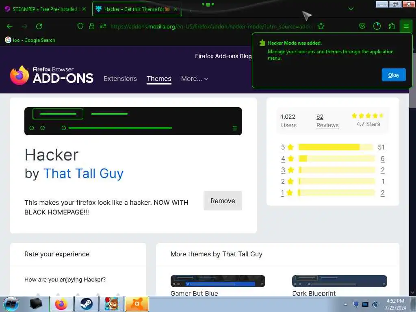Open the site permissions icon in the address bar
Image resolution: width=416 pixels, height=312 pixels.
click(x=103, y=26)
